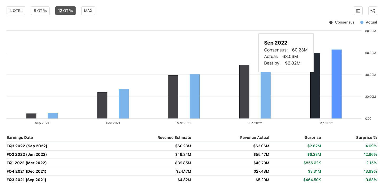Viewport: 384px width, 190px height.
Task: Click the Earnings Date column header
Action: tap(20, 138)
